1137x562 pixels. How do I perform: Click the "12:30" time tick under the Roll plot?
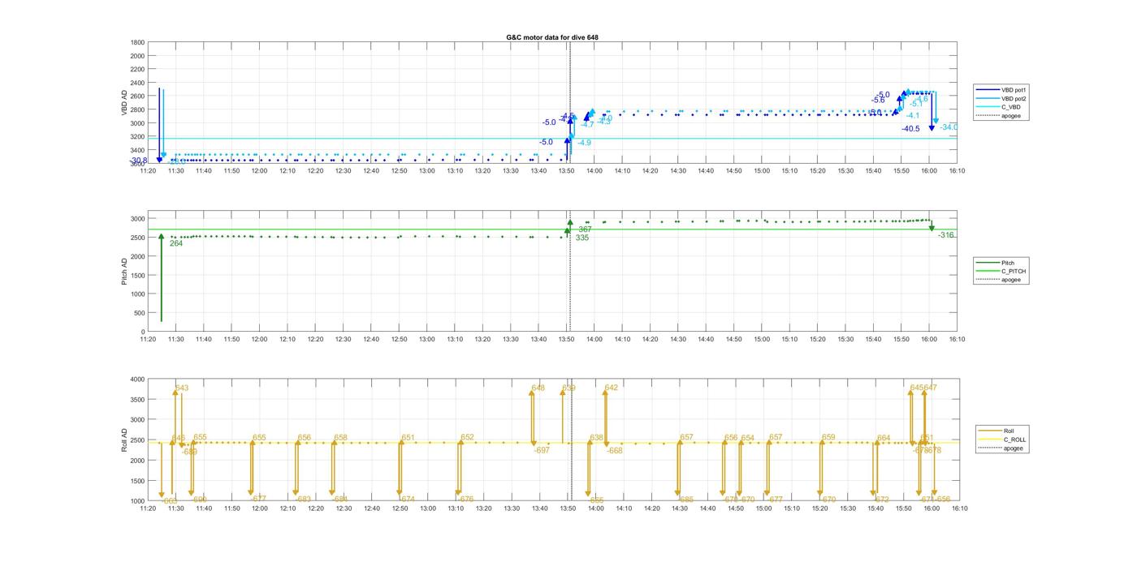[344, 508]
